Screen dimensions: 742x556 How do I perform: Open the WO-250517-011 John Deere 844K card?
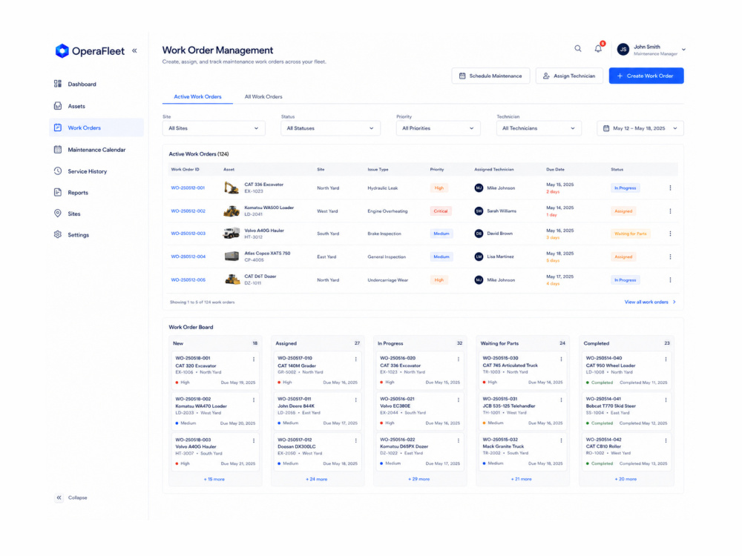(x=317, y=411)
